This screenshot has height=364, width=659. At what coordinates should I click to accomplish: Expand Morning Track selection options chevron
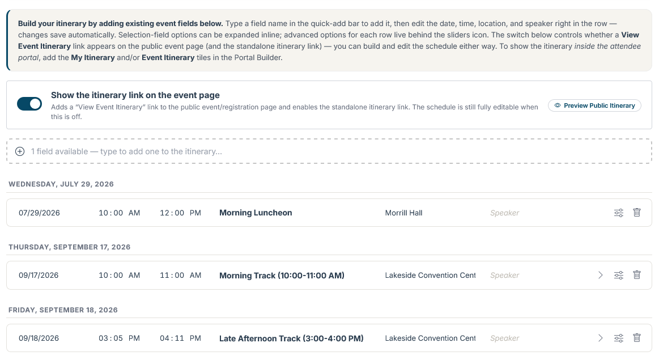601,276
